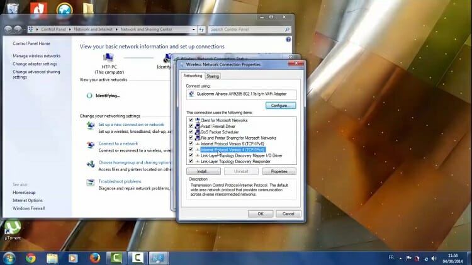Open HomeGroup link in See also
The image size is (472, 265).
pyautogui.click(x=24, y=193)
